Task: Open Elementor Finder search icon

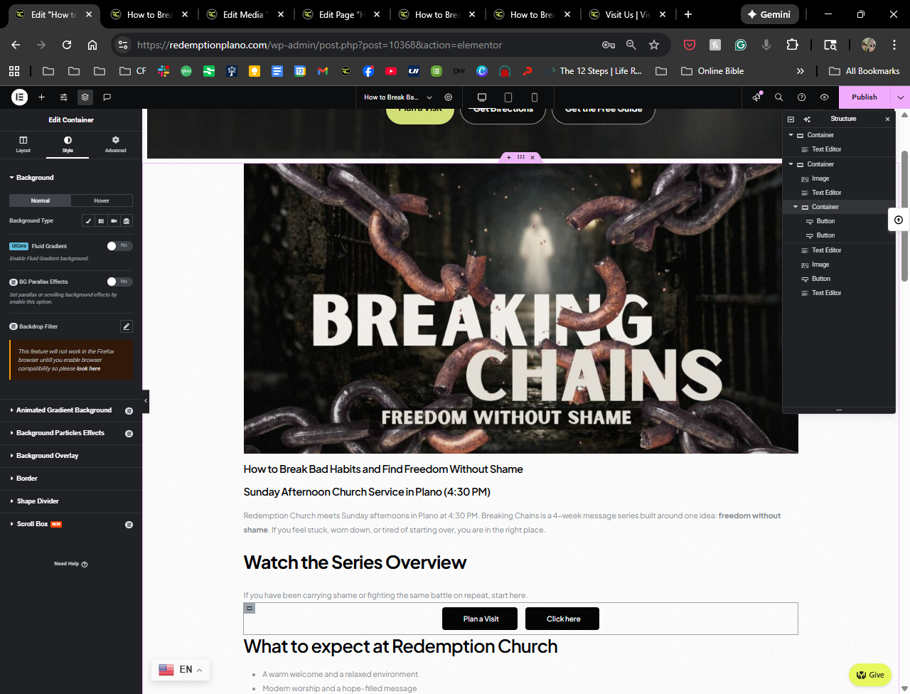Action: click(778, 97)
